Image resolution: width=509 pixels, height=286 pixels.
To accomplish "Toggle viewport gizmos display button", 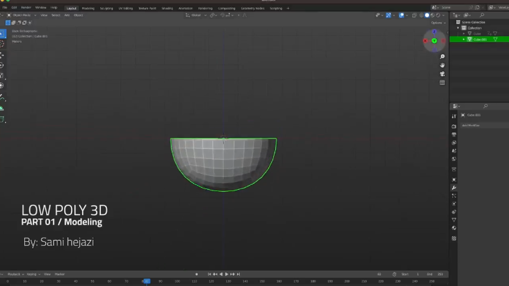I will (388, 15).
